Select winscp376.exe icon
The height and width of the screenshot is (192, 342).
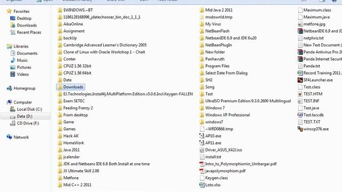pyautogui.click(x=300, y=129)
